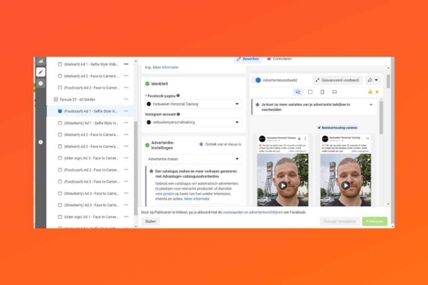This screenshot has width=428, height=285.
Task: Open the three-dot menu for (Strawberry) Ad 2
Action: click(x=126, y=205)
